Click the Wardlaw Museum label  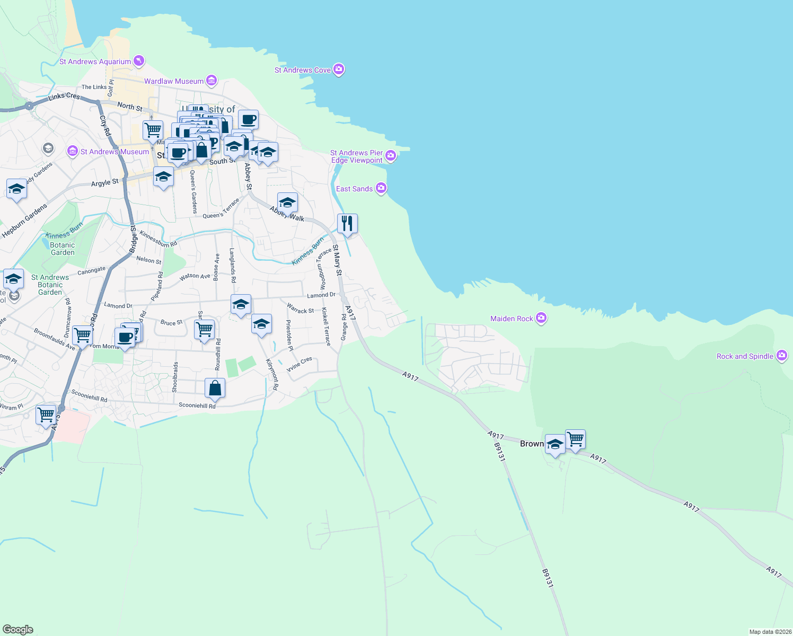(174, 81)
